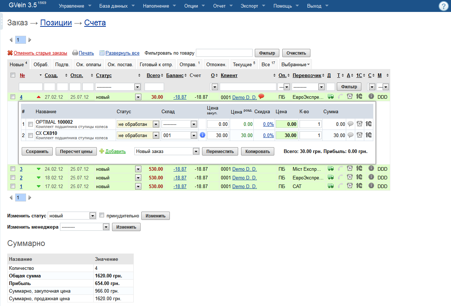Click the comment bubble icon for OPTIMAL 100002
This screenshot has width=451, height=306.
(x=350, y=124)
